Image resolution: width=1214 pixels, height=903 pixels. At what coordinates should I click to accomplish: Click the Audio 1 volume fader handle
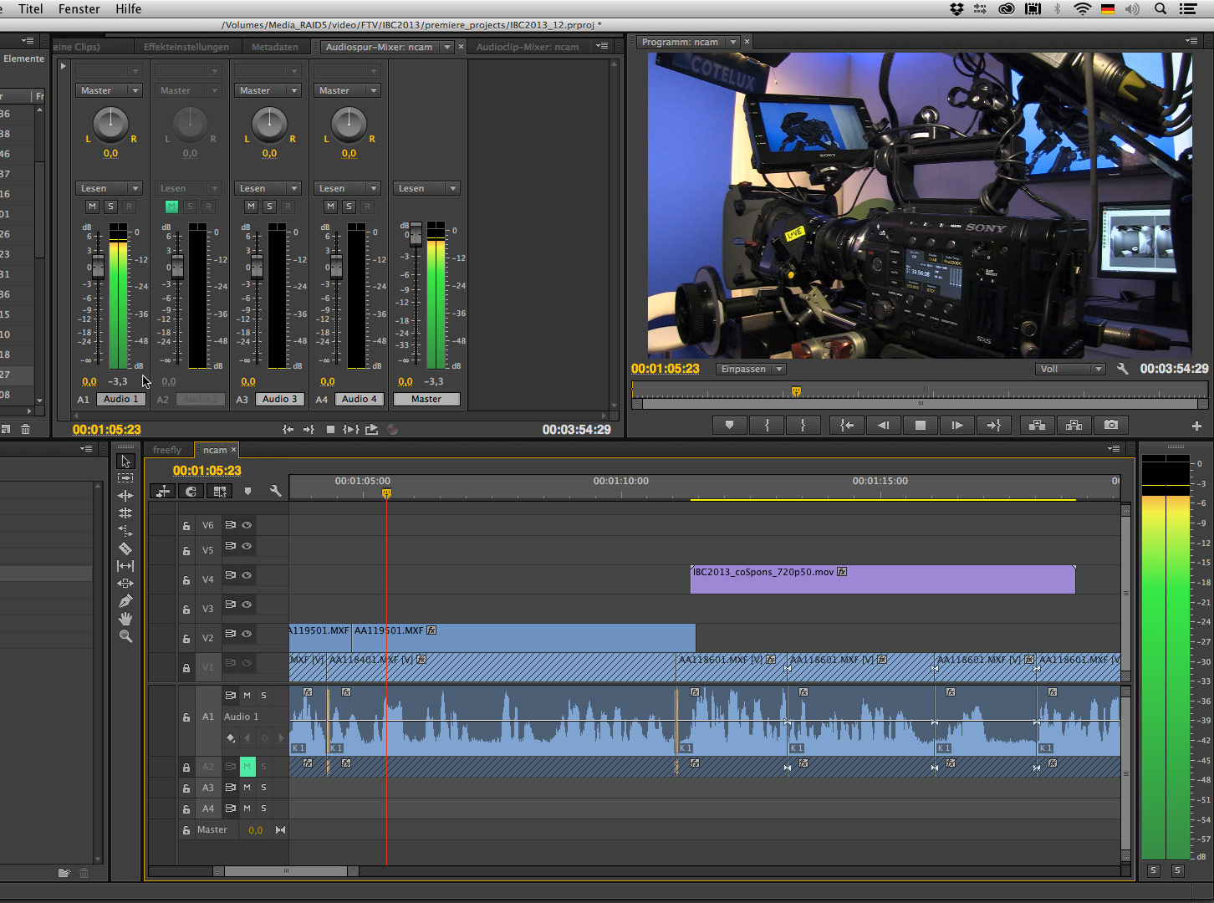[98, 268]
